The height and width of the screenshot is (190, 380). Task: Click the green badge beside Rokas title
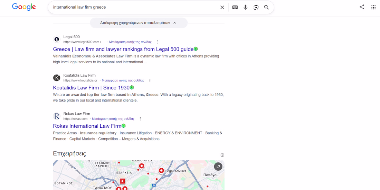click(123, 126)
